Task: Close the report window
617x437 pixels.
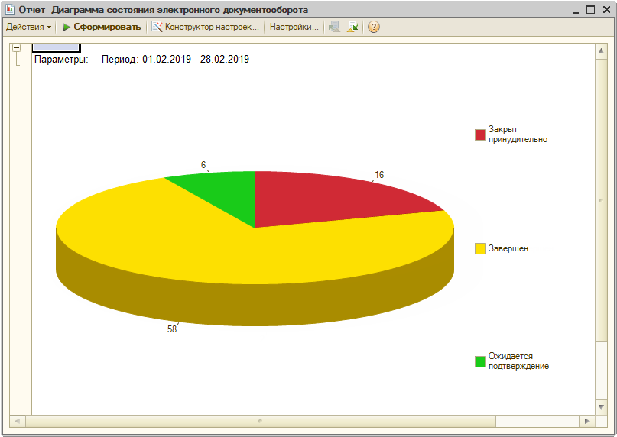Action: [x=606, y=10]
